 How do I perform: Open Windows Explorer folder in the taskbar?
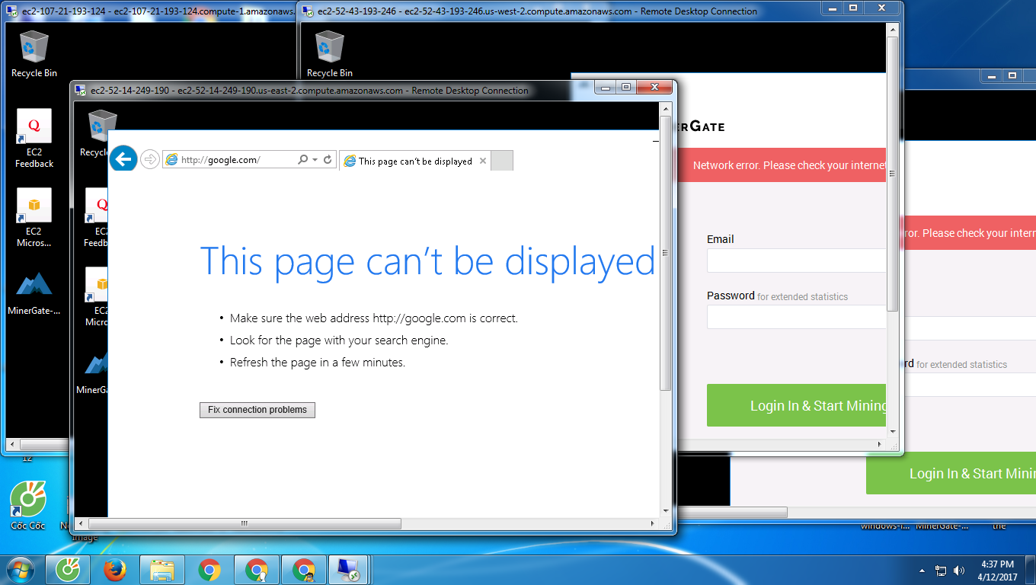click(162, 570)
